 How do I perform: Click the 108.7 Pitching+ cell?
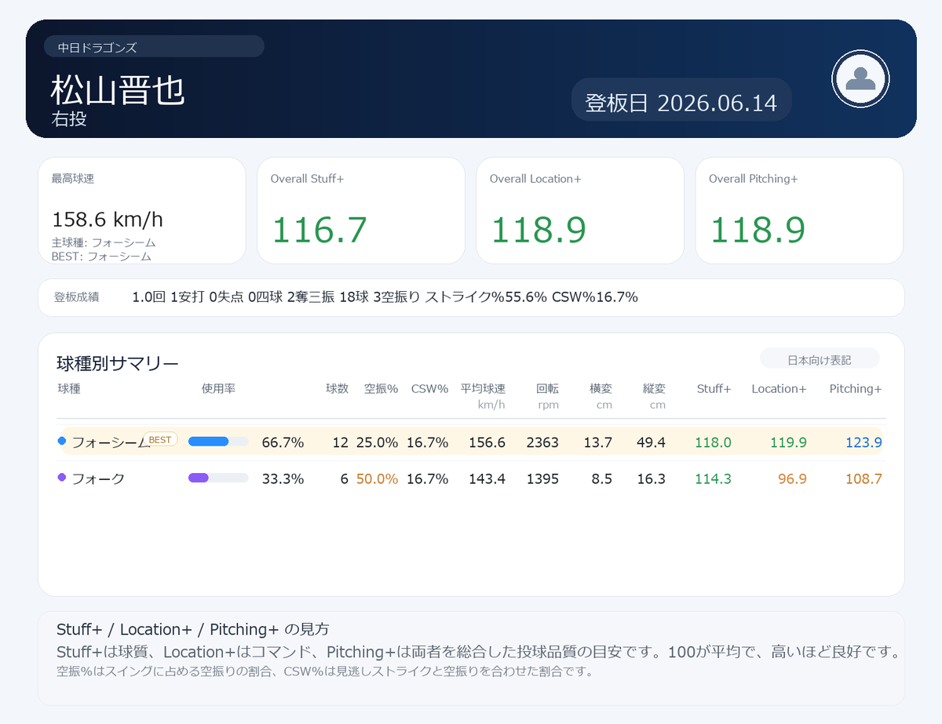tap(863, 478)
